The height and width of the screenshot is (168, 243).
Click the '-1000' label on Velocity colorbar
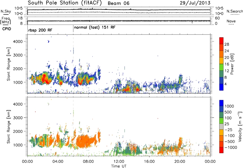[231, 147]
